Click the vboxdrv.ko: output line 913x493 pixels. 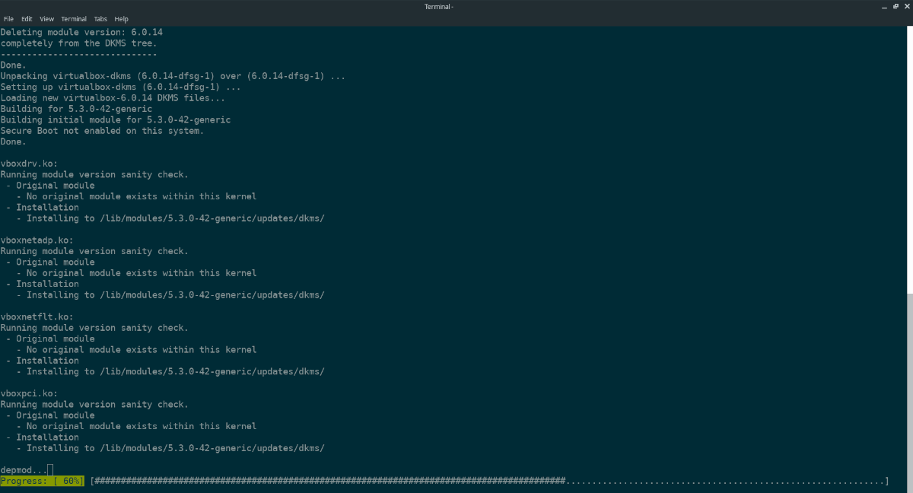(x=30, y=164)
